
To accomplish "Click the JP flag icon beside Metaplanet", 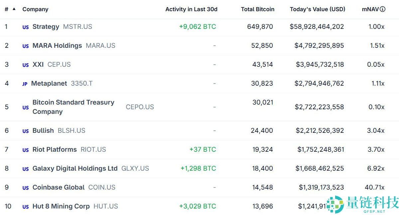I will pos(24,84).
